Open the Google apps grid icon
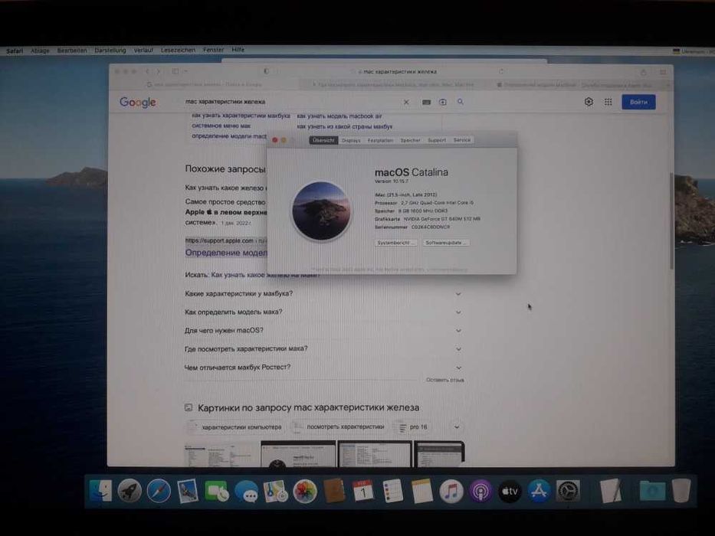This screenshot has height=536, width=715. click(608, 102)
